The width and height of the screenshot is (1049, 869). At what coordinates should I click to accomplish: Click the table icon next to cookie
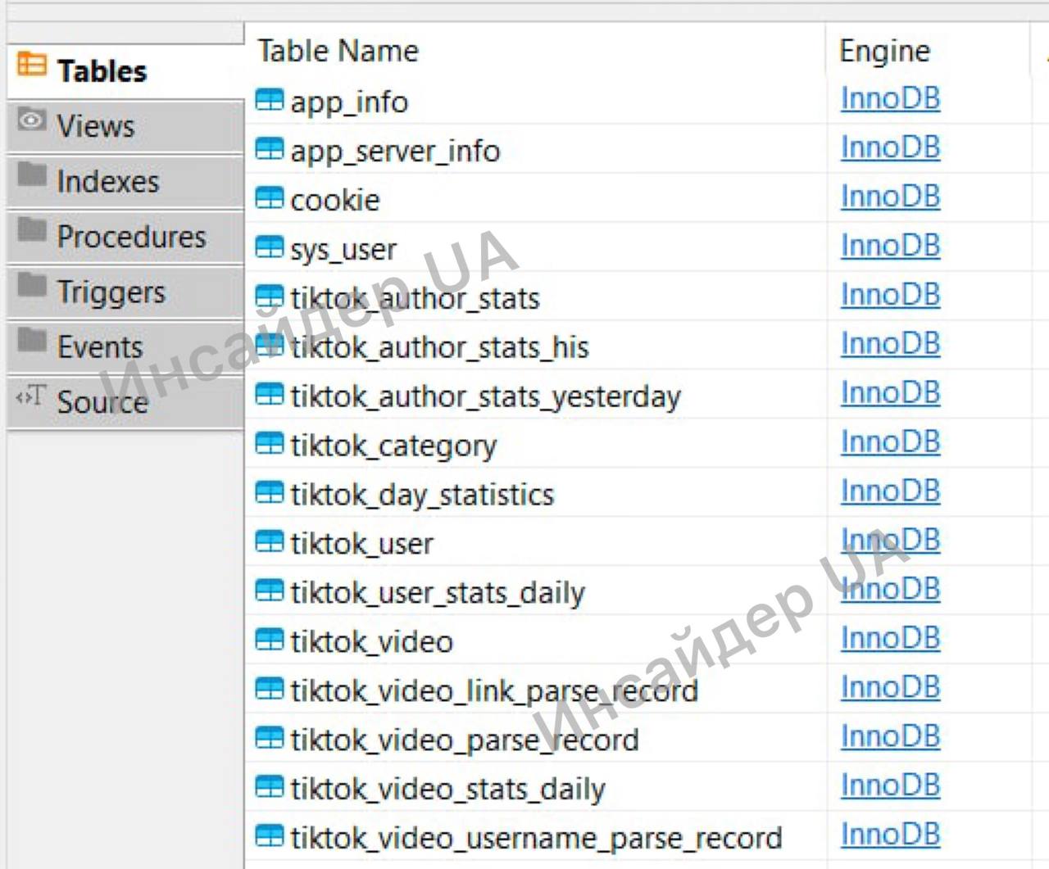coord(269,198)
